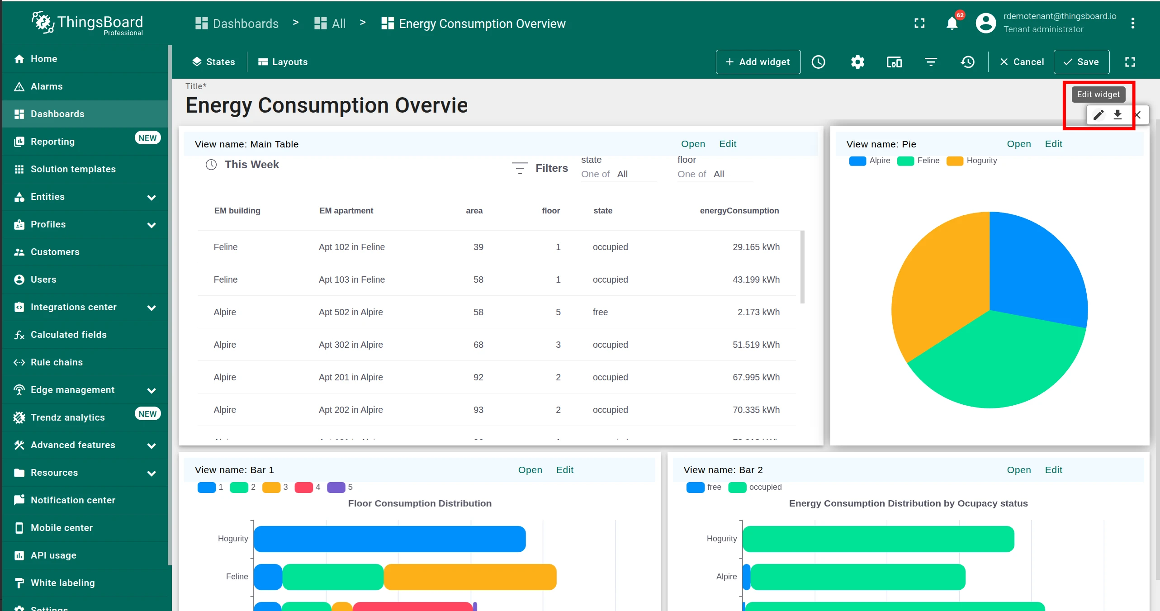Screen dimensions: 1160x611
Task: Open entity aliases icon in toolbar
Action: coord(894,62)
